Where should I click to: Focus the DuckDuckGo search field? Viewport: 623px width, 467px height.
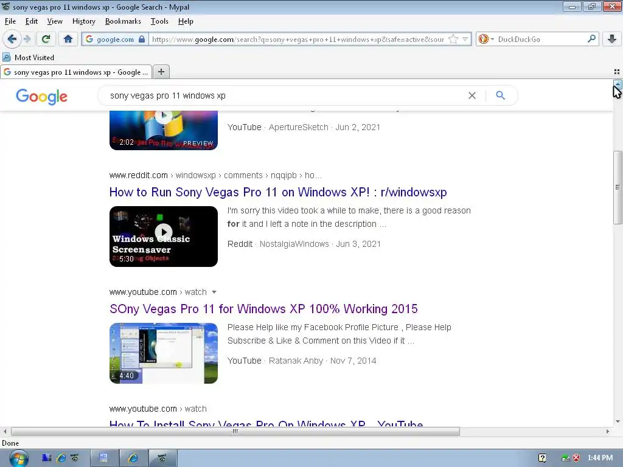click(x=540, y=39)
